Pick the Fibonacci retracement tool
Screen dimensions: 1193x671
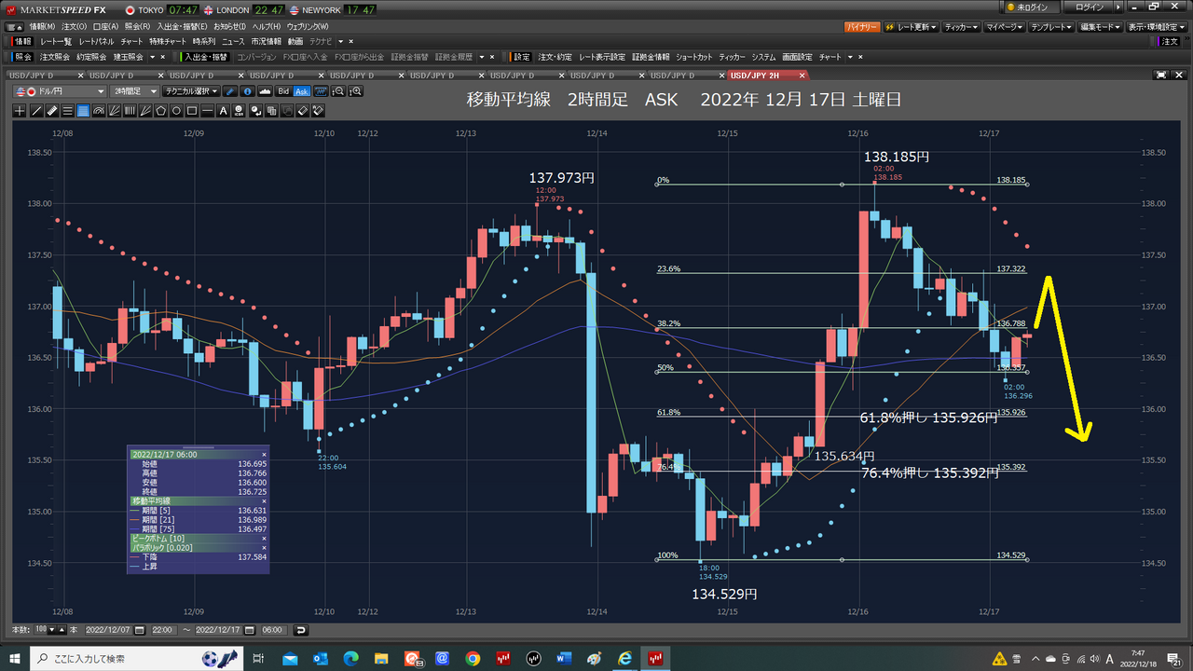(x=84, y=111)
